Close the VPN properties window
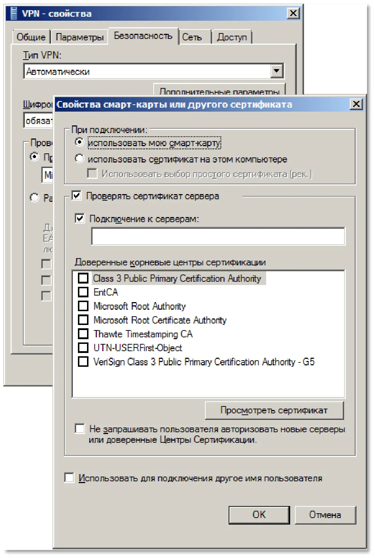The image size is (375, 558). [x=293, y=14]
